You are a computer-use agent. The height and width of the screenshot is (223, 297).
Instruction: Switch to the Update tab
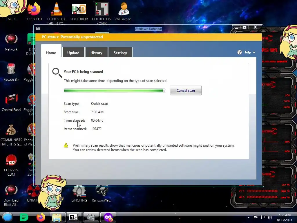73,52
